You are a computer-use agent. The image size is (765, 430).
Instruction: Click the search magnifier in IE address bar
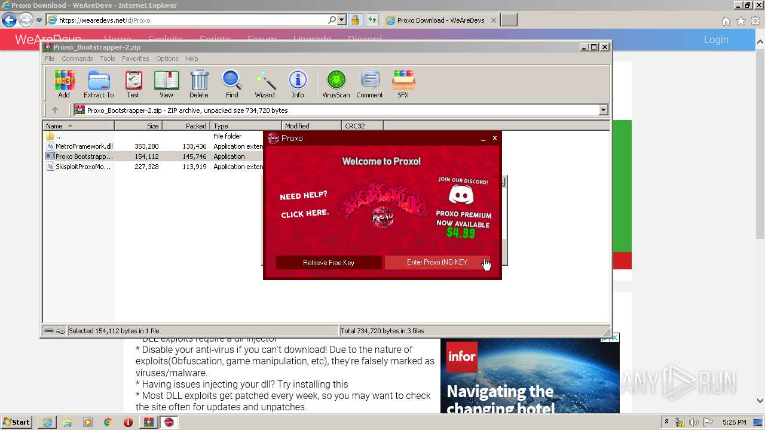pyautogui.click(x=332, y=20)
